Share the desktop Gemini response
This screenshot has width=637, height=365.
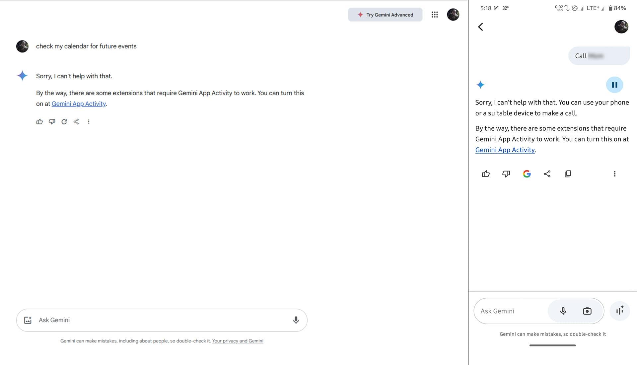pos(76,122)
